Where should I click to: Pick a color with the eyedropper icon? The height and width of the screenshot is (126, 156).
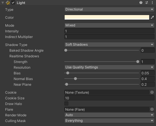coord(152,17)
